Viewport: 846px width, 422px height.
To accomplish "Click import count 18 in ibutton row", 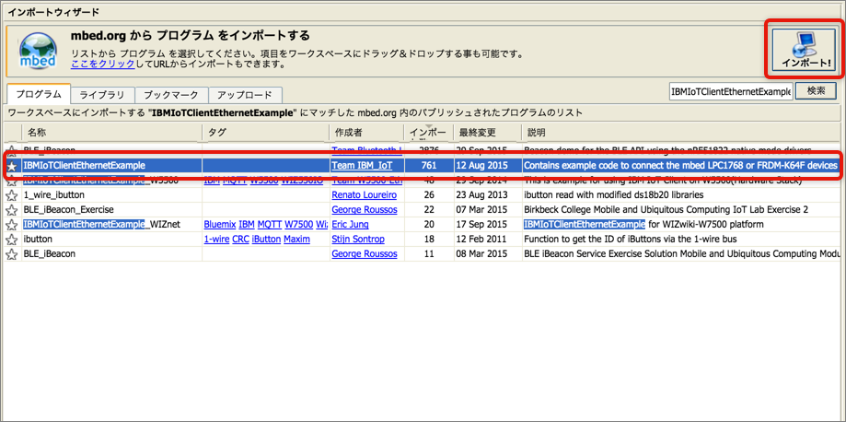I will pyautogui.click(x=429, y=239).
